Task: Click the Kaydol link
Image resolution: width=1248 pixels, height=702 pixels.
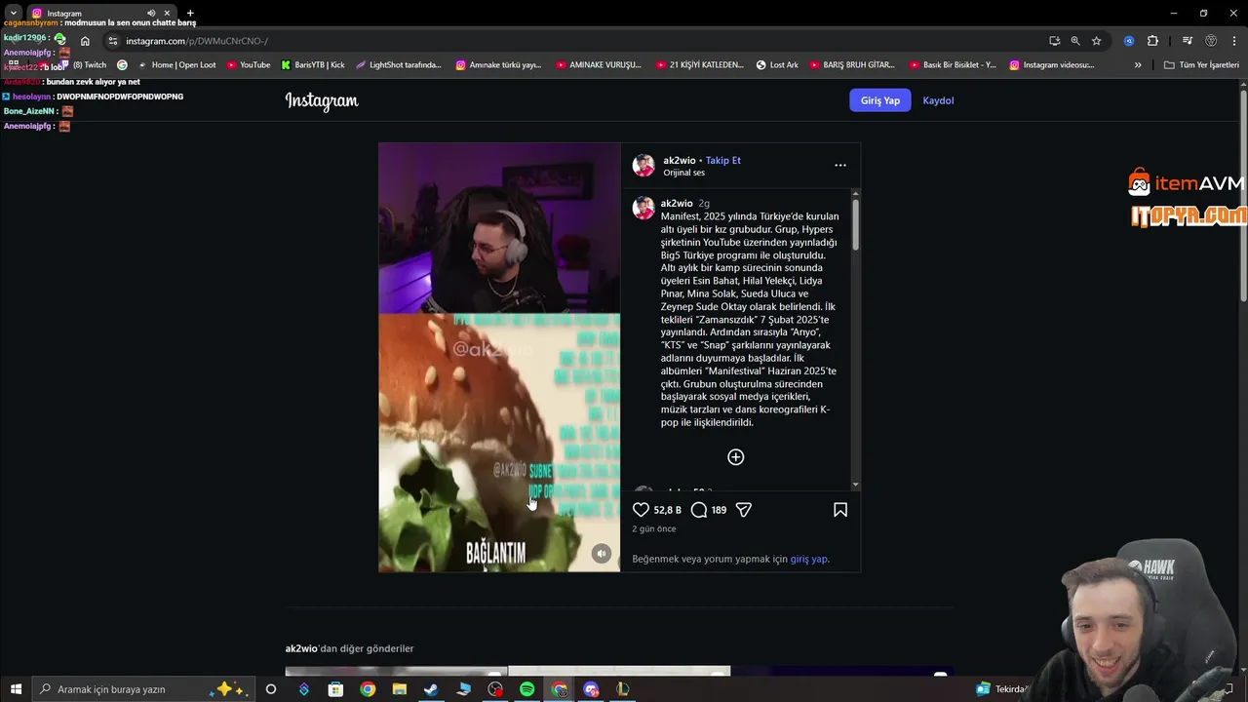Action: pos(938,100)
